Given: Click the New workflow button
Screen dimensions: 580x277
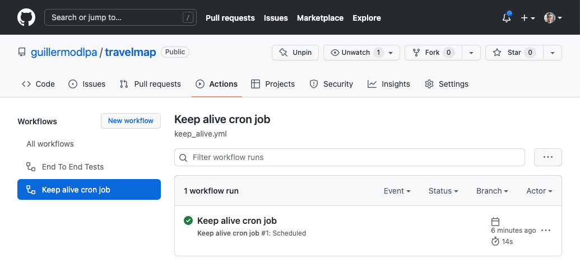Looking at the screenshot, I should pyautogui.click(x=131, y=121).
